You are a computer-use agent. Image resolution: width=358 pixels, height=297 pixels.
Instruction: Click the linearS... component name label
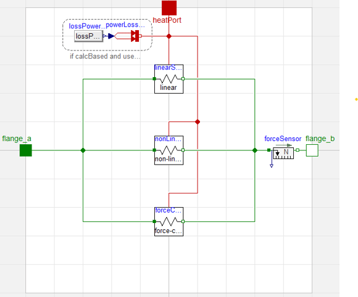[x=169, y=67]
